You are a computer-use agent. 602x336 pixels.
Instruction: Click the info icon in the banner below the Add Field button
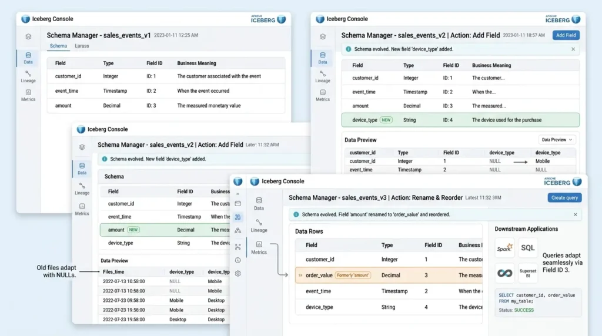click(348, 49)
